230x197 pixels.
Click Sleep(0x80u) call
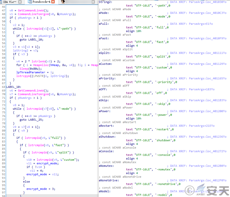point(31,69)
